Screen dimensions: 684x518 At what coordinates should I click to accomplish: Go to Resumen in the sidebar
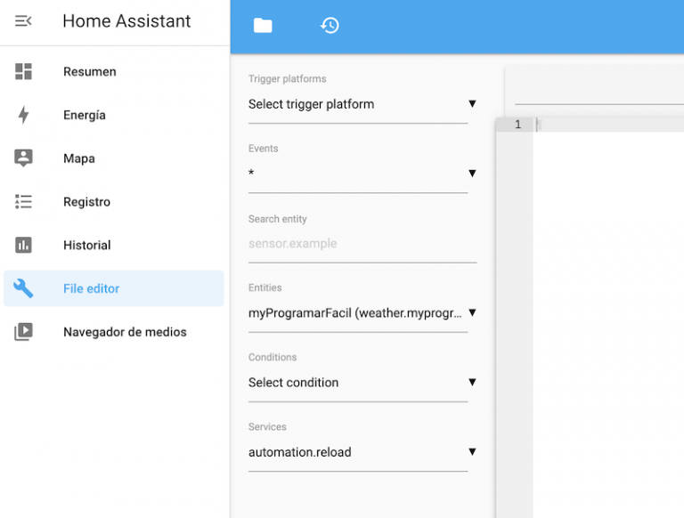pyautogui.click(x=114, y=71)
